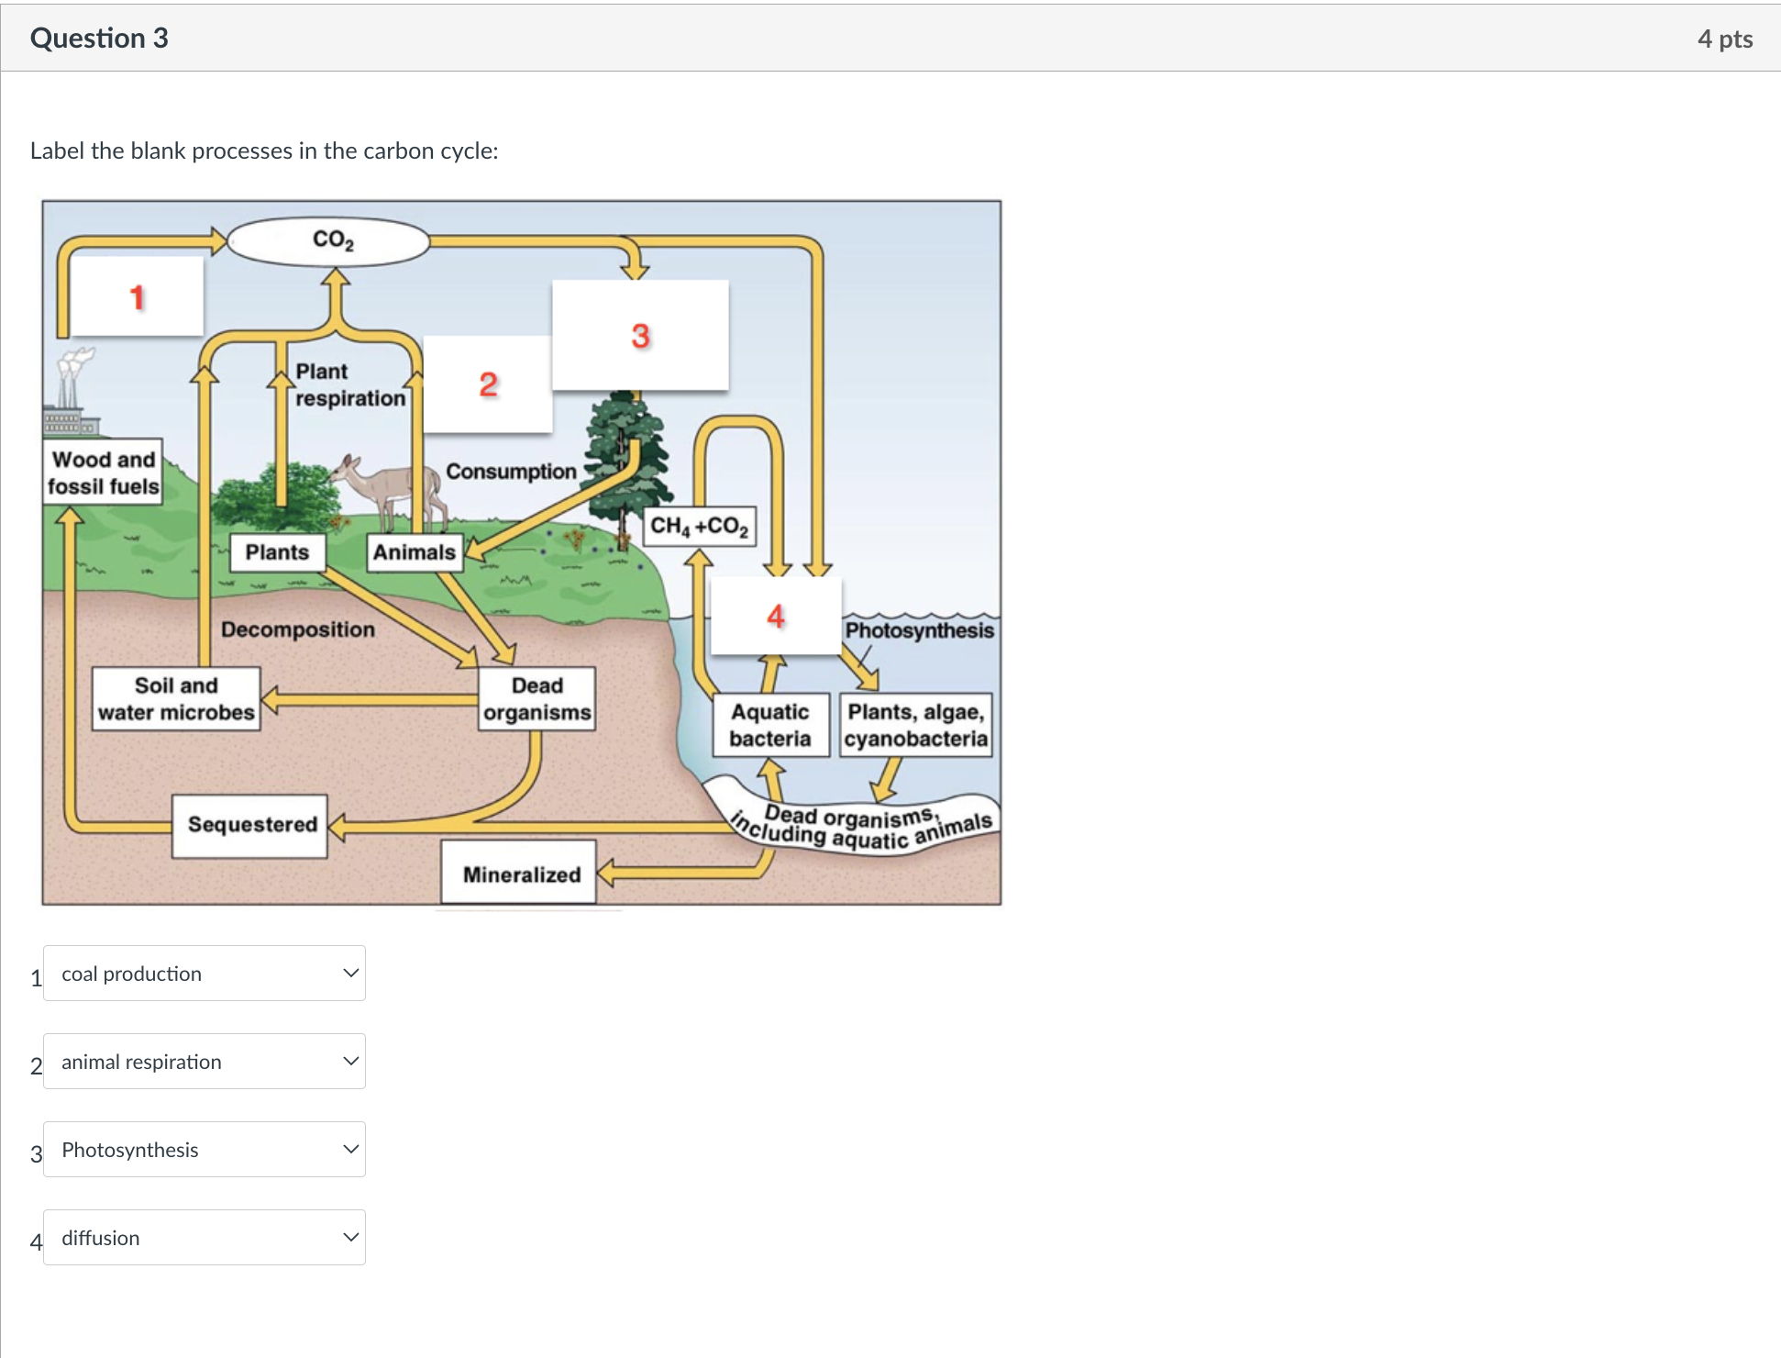Click the CO2 oval at the diagram top

[x=330, y=239]
